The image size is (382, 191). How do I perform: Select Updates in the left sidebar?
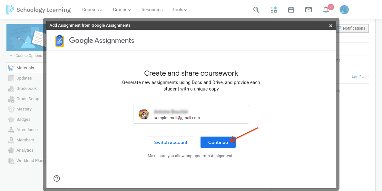(24, 78)
